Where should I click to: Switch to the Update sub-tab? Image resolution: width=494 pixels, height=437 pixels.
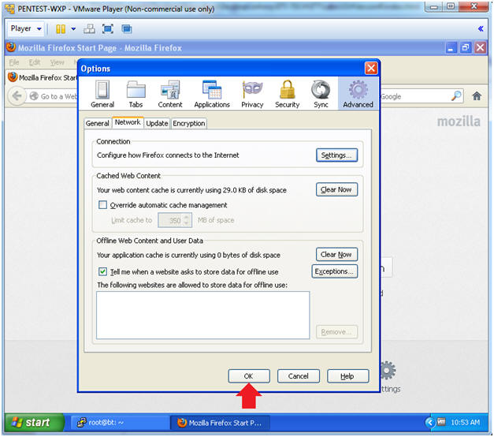point(157,123)
